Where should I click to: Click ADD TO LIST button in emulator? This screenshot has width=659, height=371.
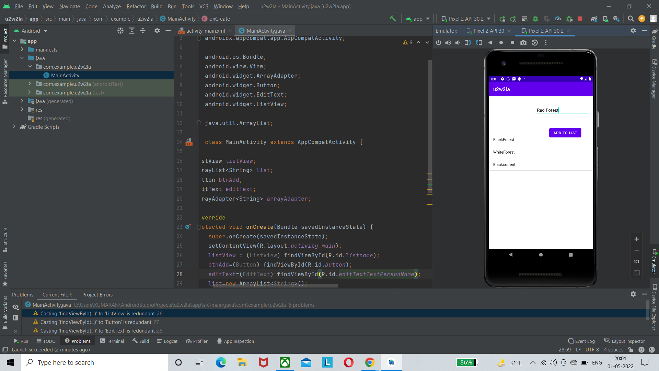coord(565,133)
